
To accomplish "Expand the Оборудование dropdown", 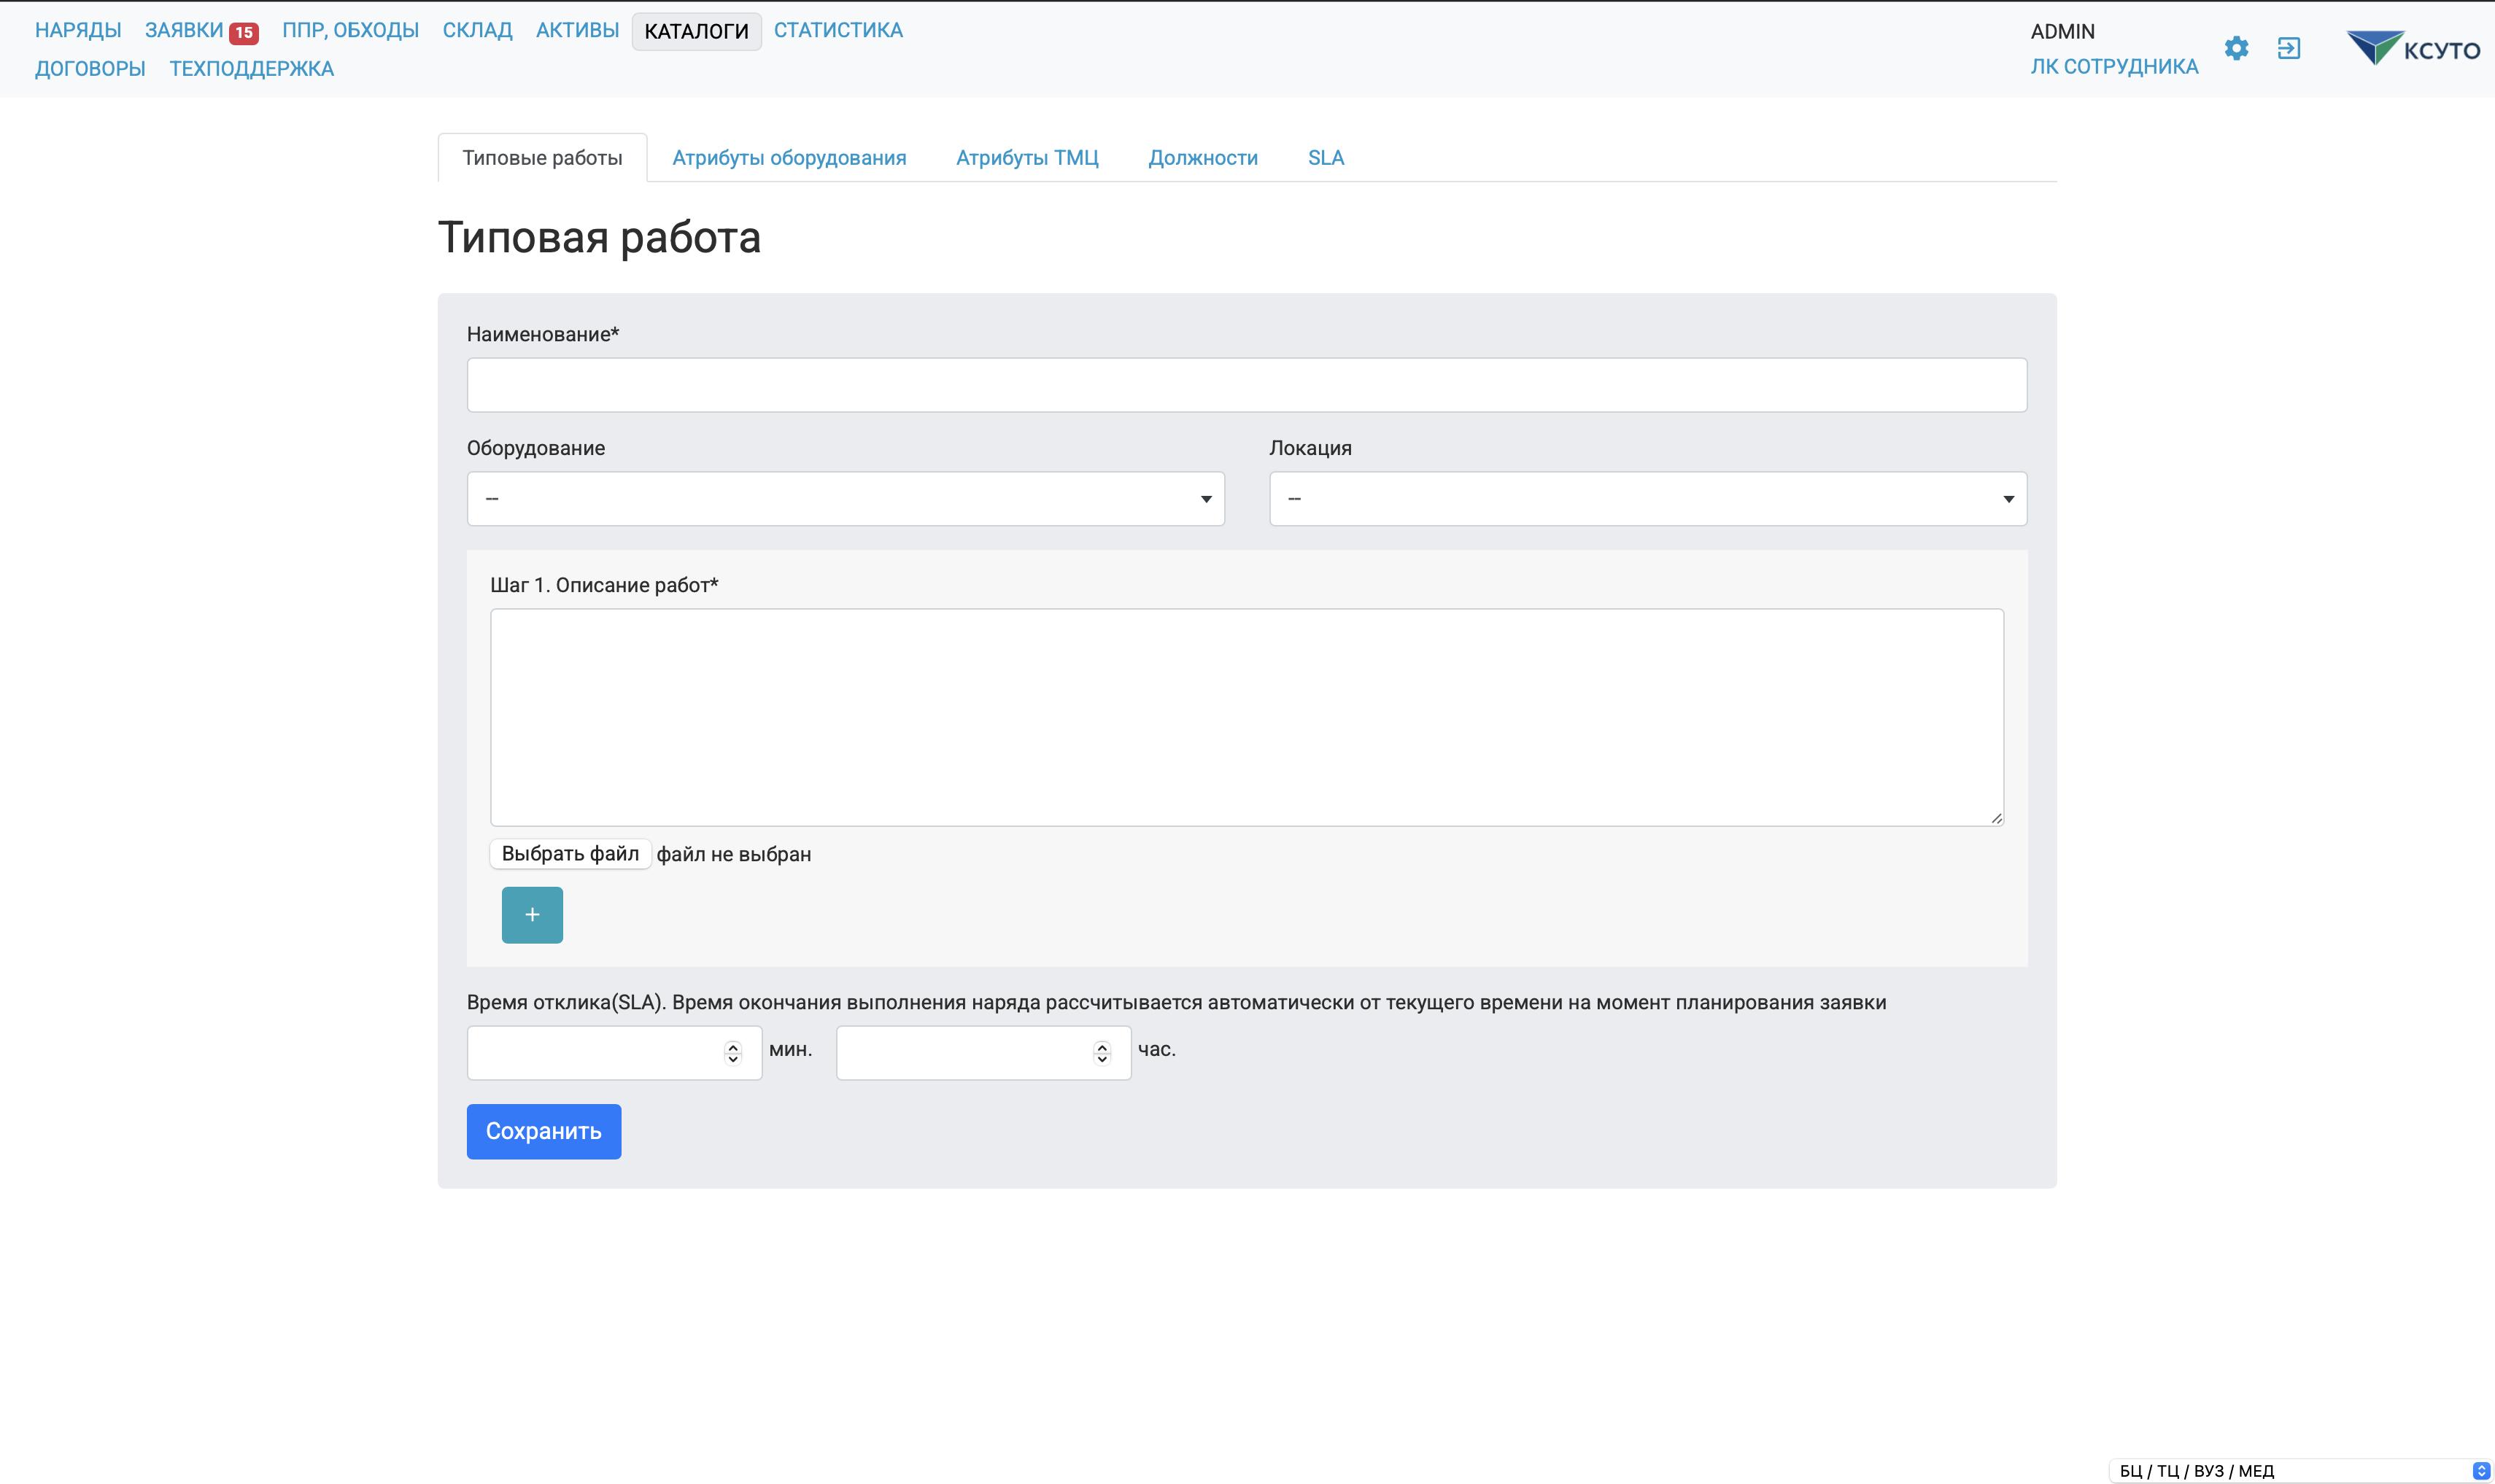I will [x=846, y=499].
